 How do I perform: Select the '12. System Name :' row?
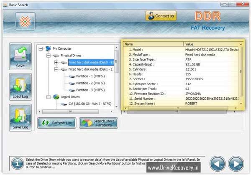[x=181, y=104]
